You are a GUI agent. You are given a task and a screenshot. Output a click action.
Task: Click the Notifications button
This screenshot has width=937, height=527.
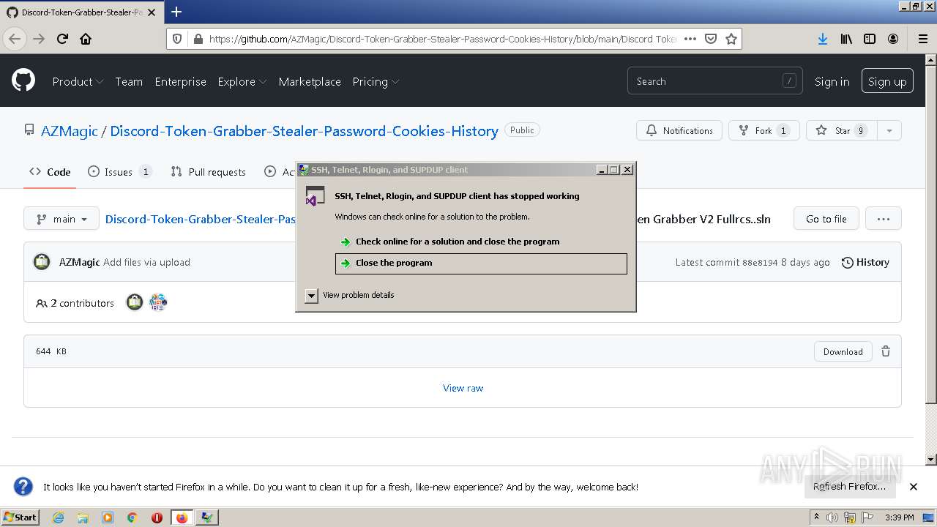679,130
